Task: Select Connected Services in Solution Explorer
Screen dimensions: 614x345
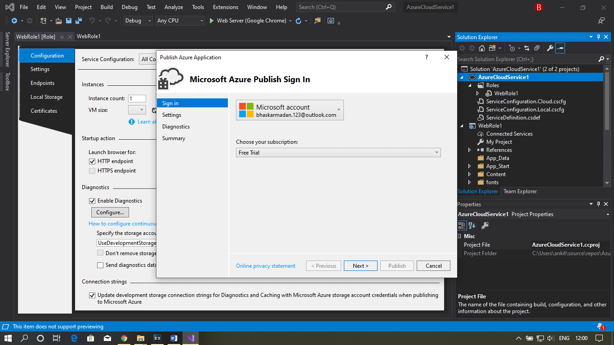Action: click(x=509, y=134)
